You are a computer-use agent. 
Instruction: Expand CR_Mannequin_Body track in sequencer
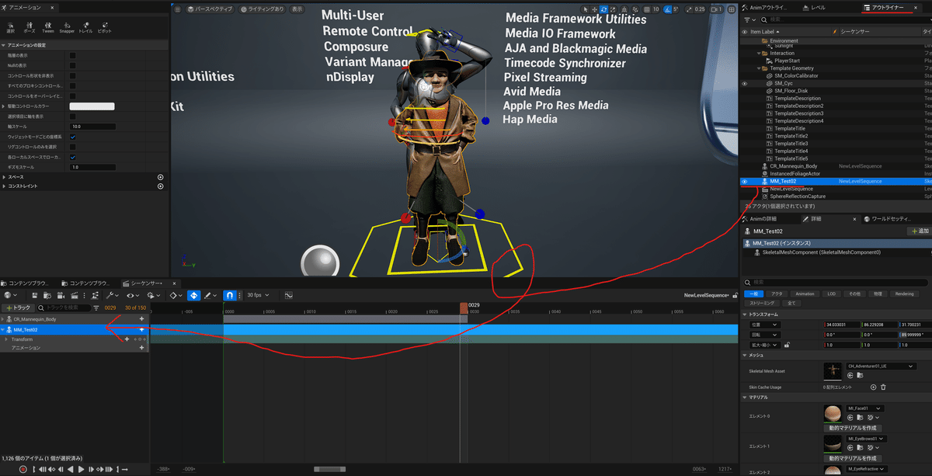[x=3, y=319]
